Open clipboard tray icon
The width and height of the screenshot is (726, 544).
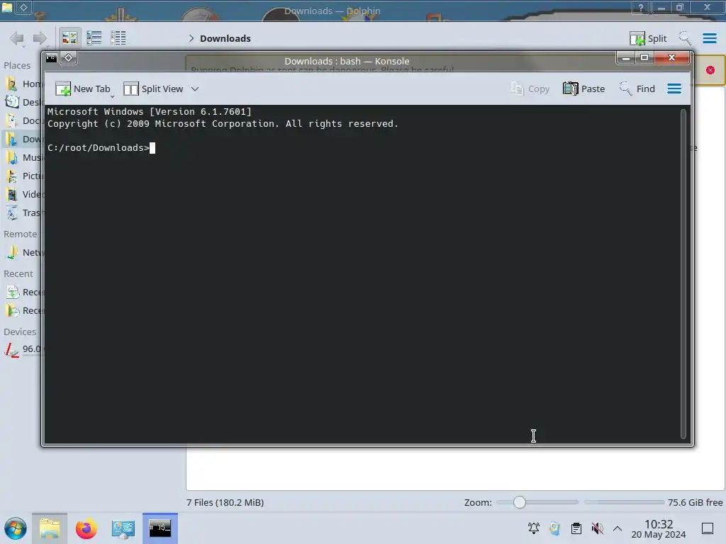point(576,528)
